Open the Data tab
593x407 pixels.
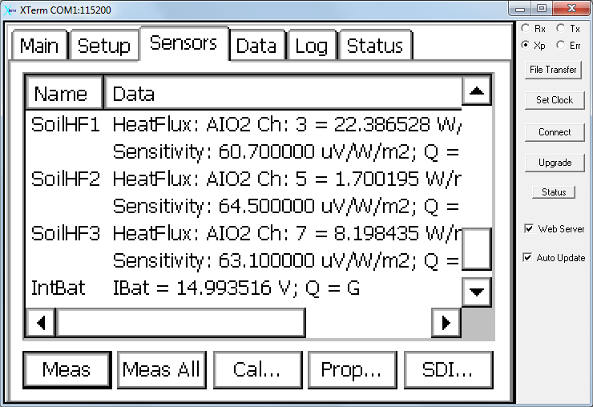click(256, 46)
